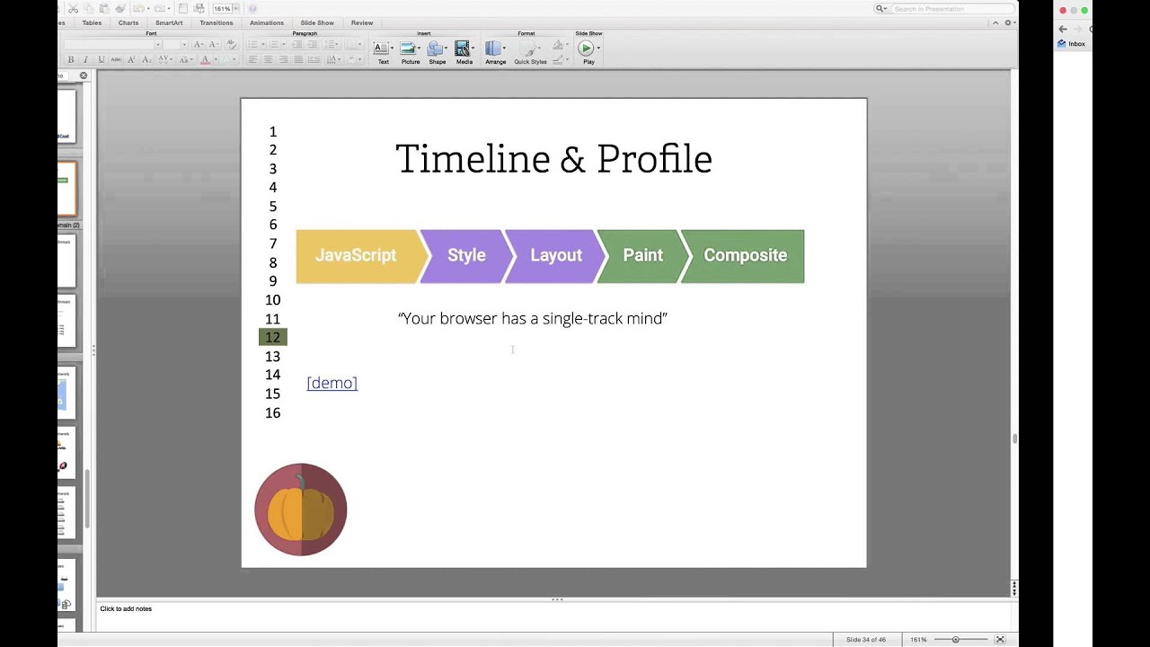Click Inbox in the browser window

1072,43
